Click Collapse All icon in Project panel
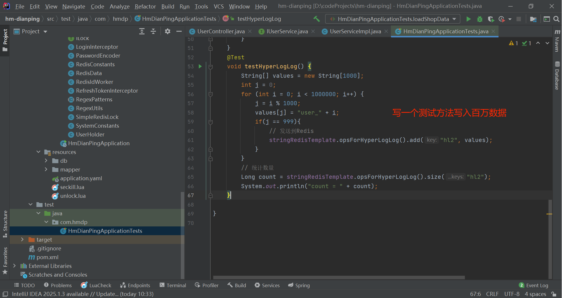 pyautogui.click(x=153, y=31)
